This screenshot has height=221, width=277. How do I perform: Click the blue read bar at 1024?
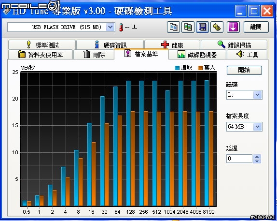coord(167,148)
